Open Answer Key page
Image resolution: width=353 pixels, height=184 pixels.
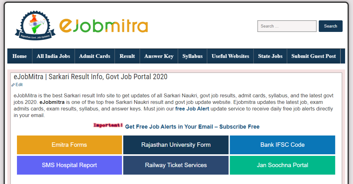click(x=159, y=56)
